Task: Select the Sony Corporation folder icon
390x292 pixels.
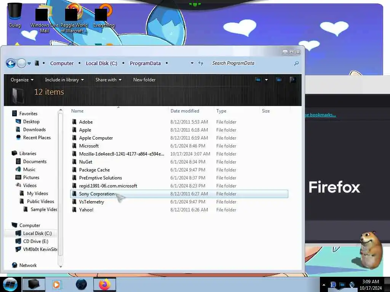Action: (x=74, y=194)
